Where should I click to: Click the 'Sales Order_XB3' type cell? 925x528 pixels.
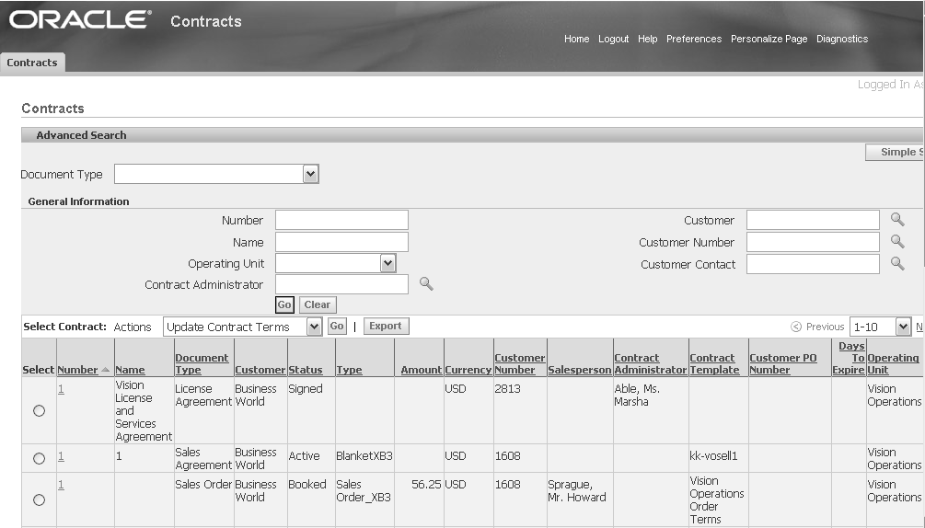364,491
